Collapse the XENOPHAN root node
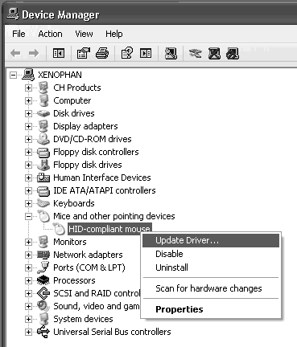297x347 pixels. pos(13,76)
